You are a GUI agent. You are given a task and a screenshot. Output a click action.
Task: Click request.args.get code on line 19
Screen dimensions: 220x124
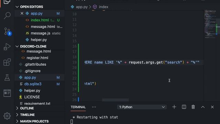tap(146, 62)
